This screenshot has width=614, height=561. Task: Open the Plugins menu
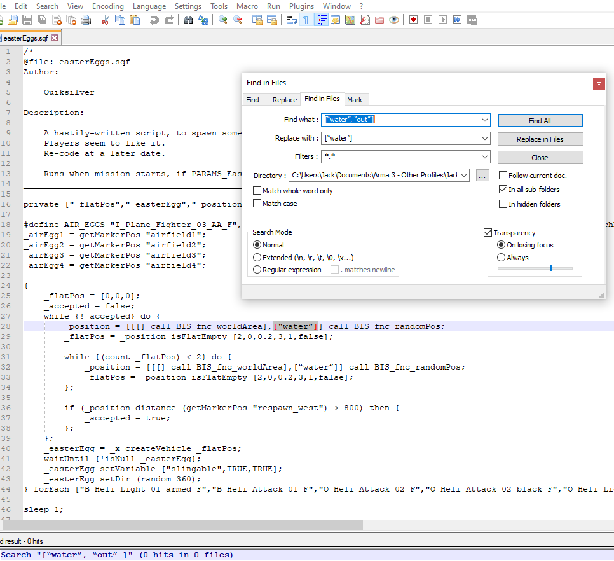point(301,6)
